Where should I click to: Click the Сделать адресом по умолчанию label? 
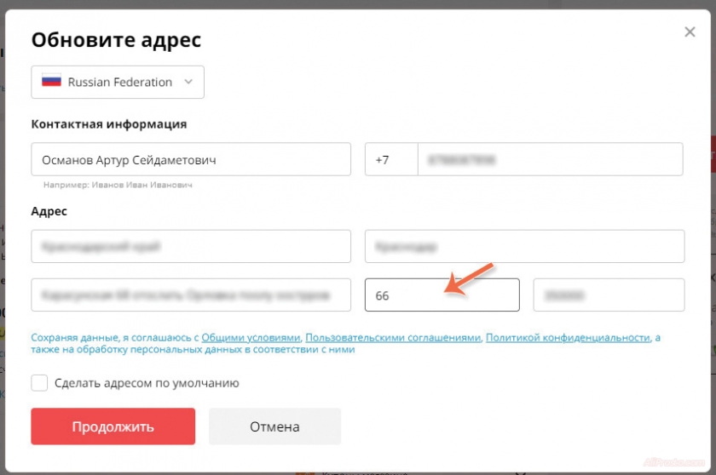coord(147,383)
